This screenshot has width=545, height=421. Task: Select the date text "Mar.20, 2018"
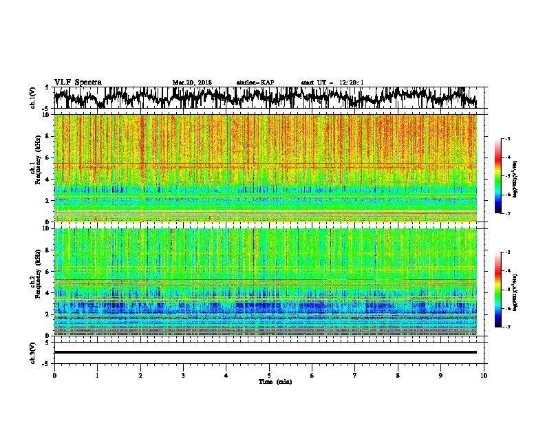(192, 83)
